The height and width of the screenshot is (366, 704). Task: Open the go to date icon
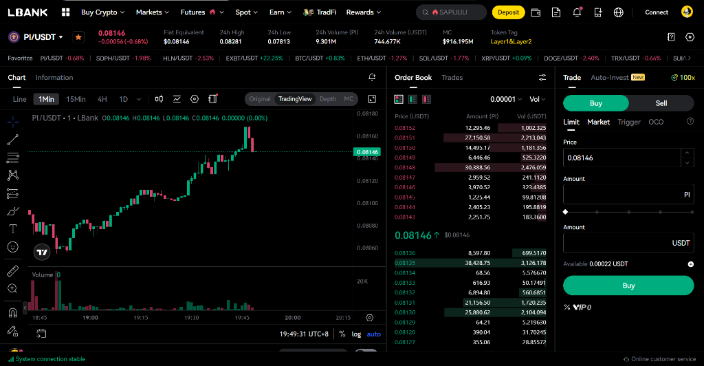[x=41, y=333]
